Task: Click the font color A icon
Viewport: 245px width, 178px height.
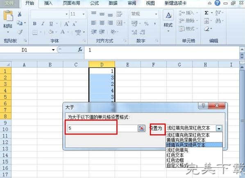Action: point(63,32)
